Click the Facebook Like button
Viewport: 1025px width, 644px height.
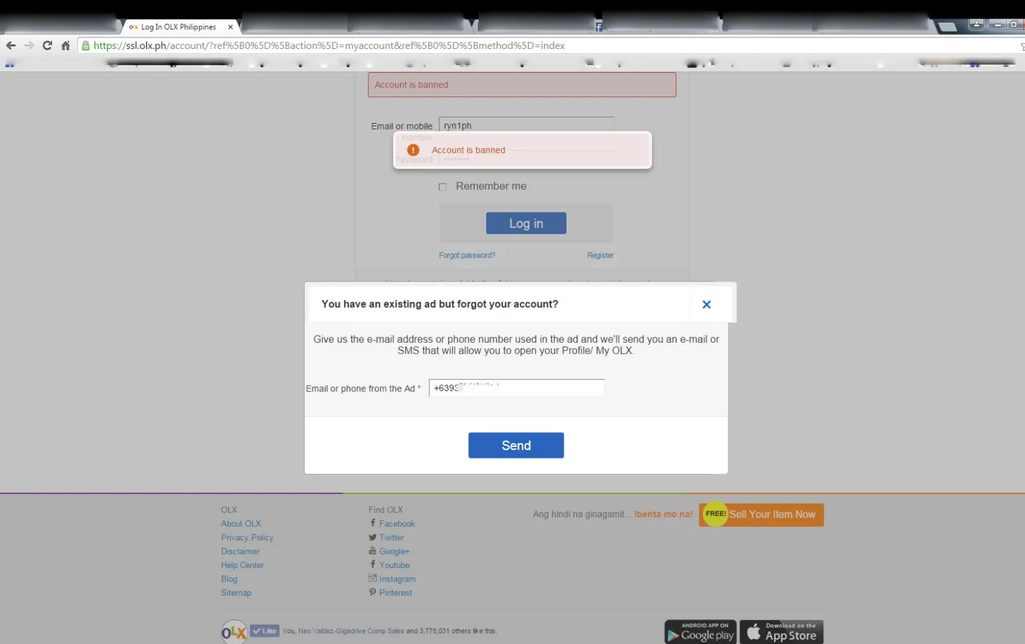[265, 631]
